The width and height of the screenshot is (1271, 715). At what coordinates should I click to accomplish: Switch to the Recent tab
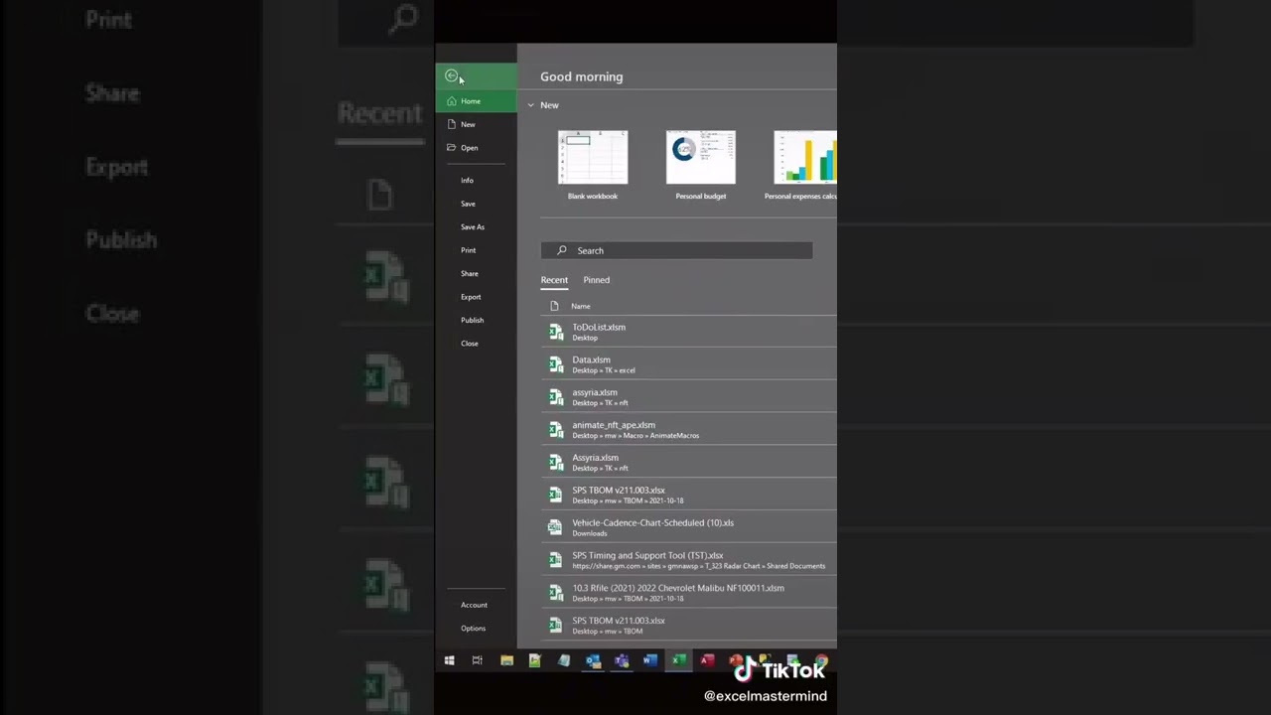pyautogui.click(x=554, y=280)
